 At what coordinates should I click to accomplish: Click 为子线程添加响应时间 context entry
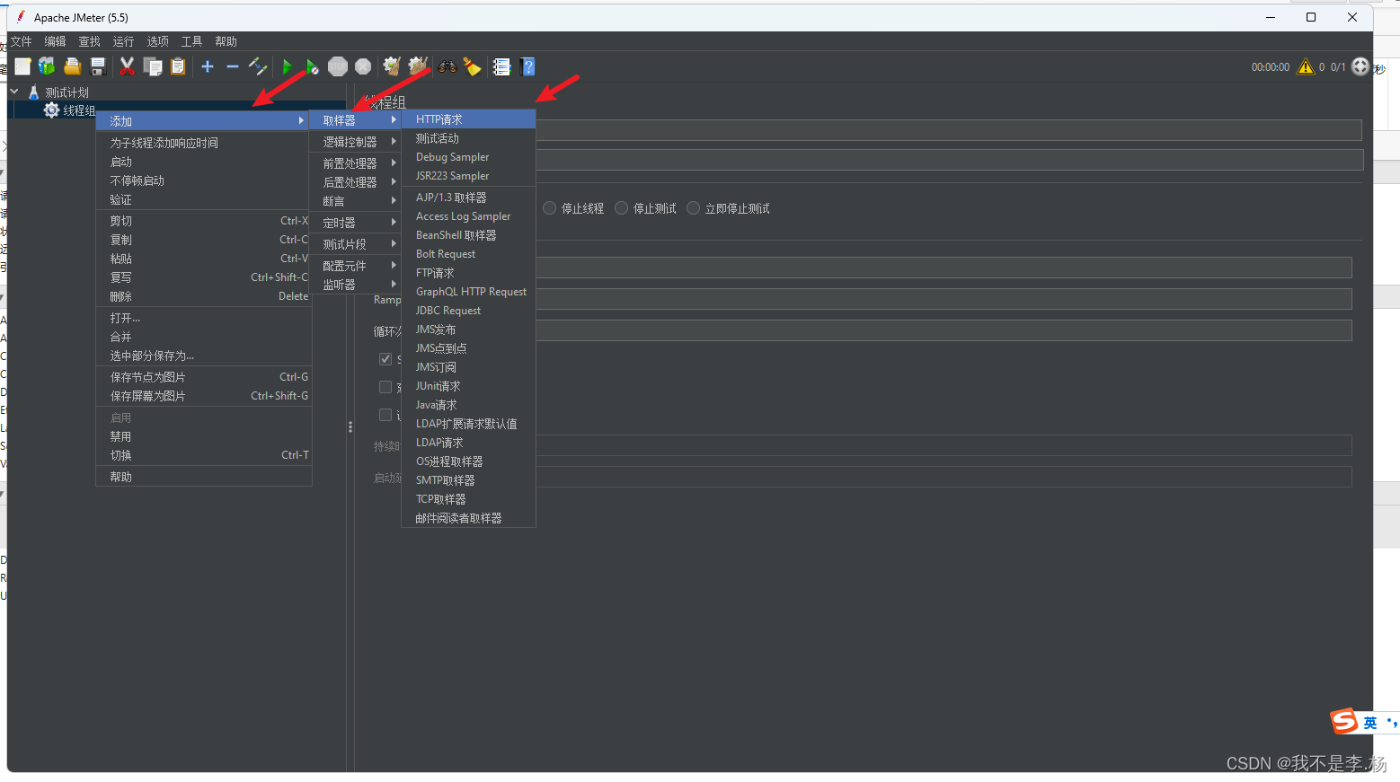[x=203, y=143]
